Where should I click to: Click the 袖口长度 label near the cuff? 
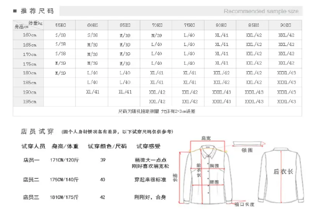point(245,204)
